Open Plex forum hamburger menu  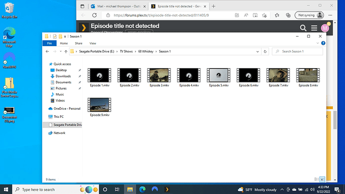click(314, 28)
